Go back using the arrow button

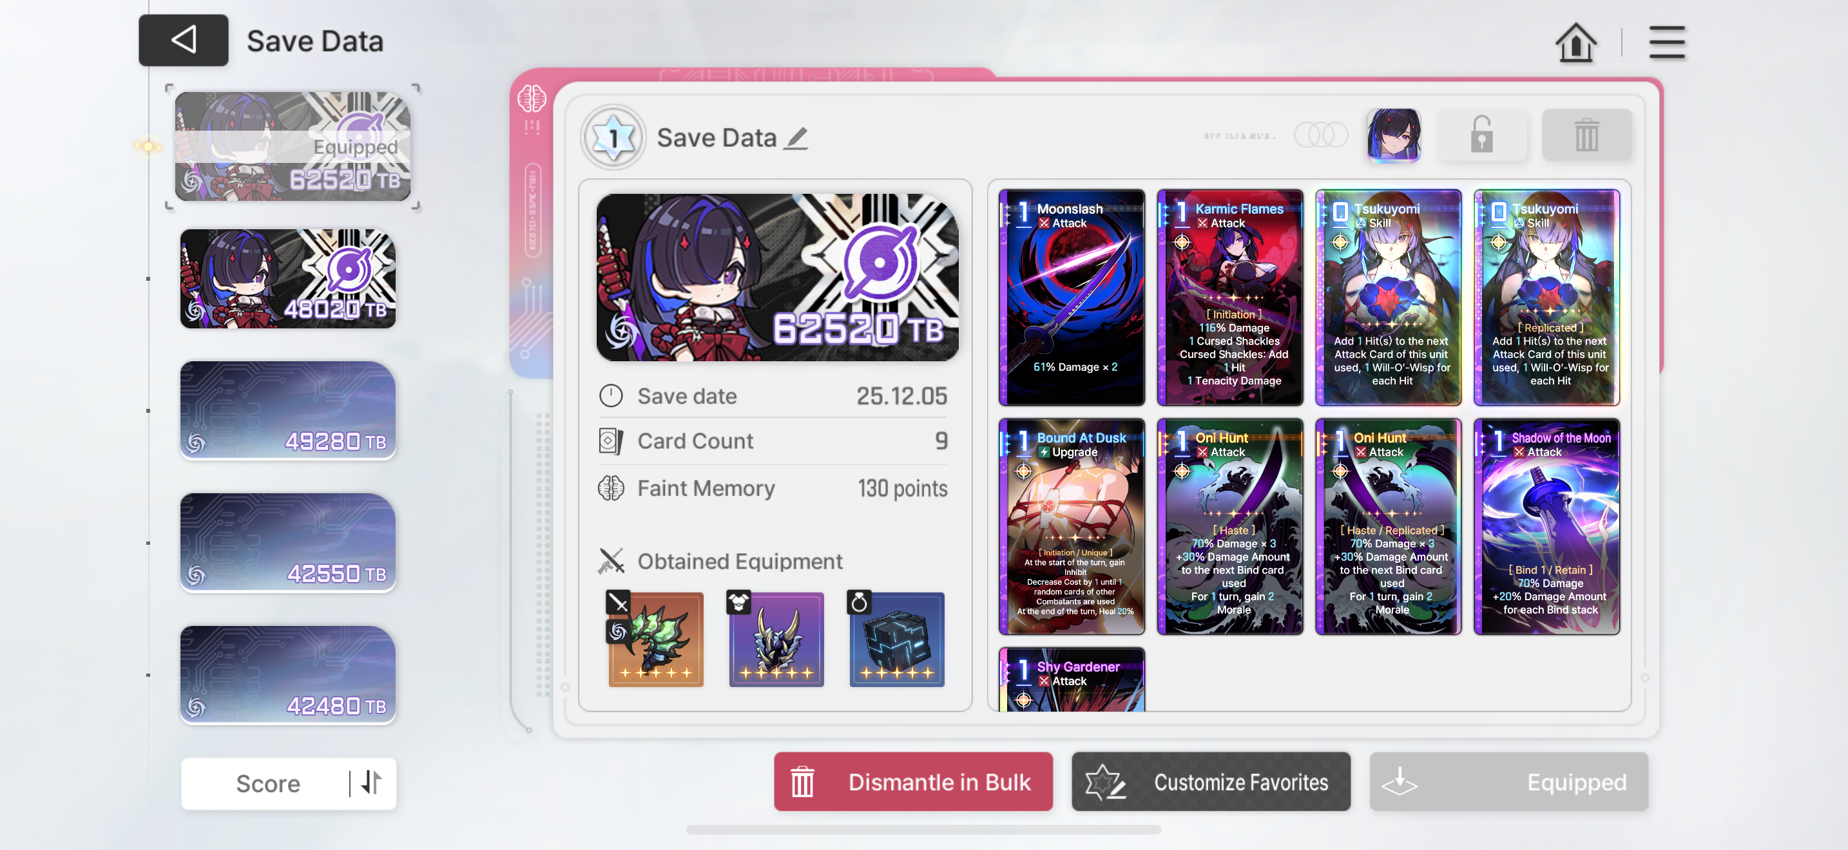pos(184,40)
